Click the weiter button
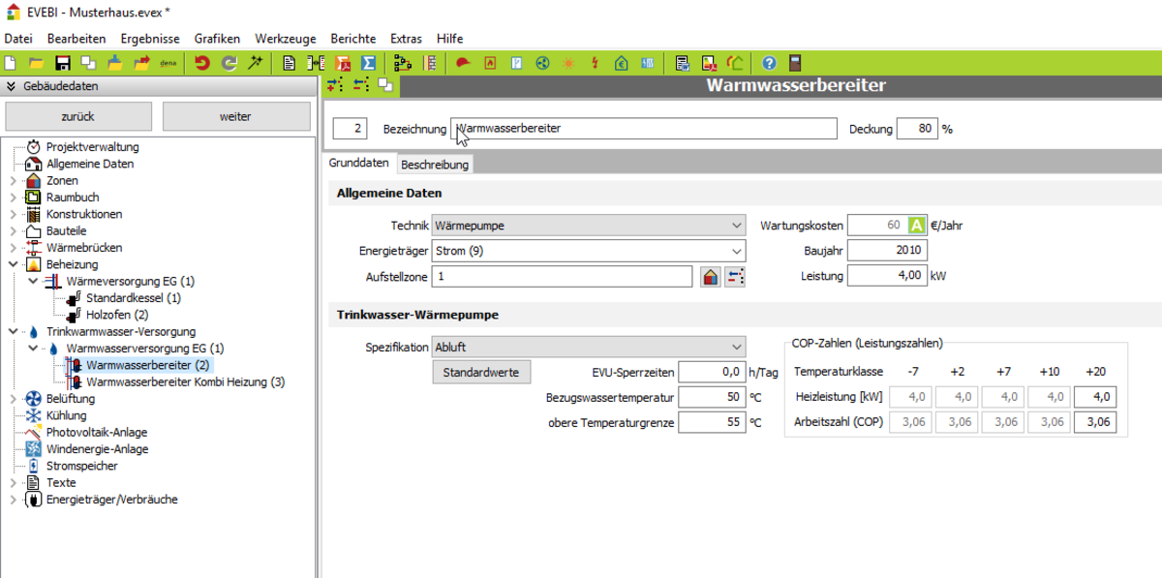Viewport: 1162px width, 578px height. point(235,116)
